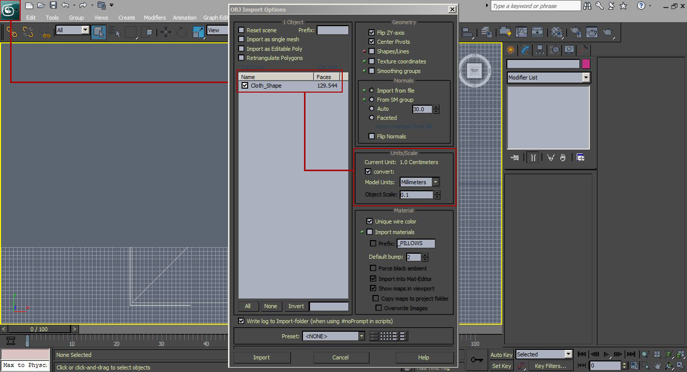Open the Group menu
687x372 pixels.
coord(77,18)
